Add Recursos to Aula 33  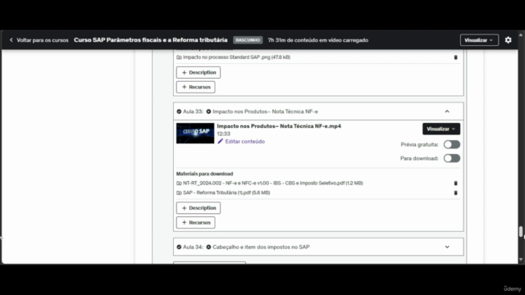coord(195,222)
